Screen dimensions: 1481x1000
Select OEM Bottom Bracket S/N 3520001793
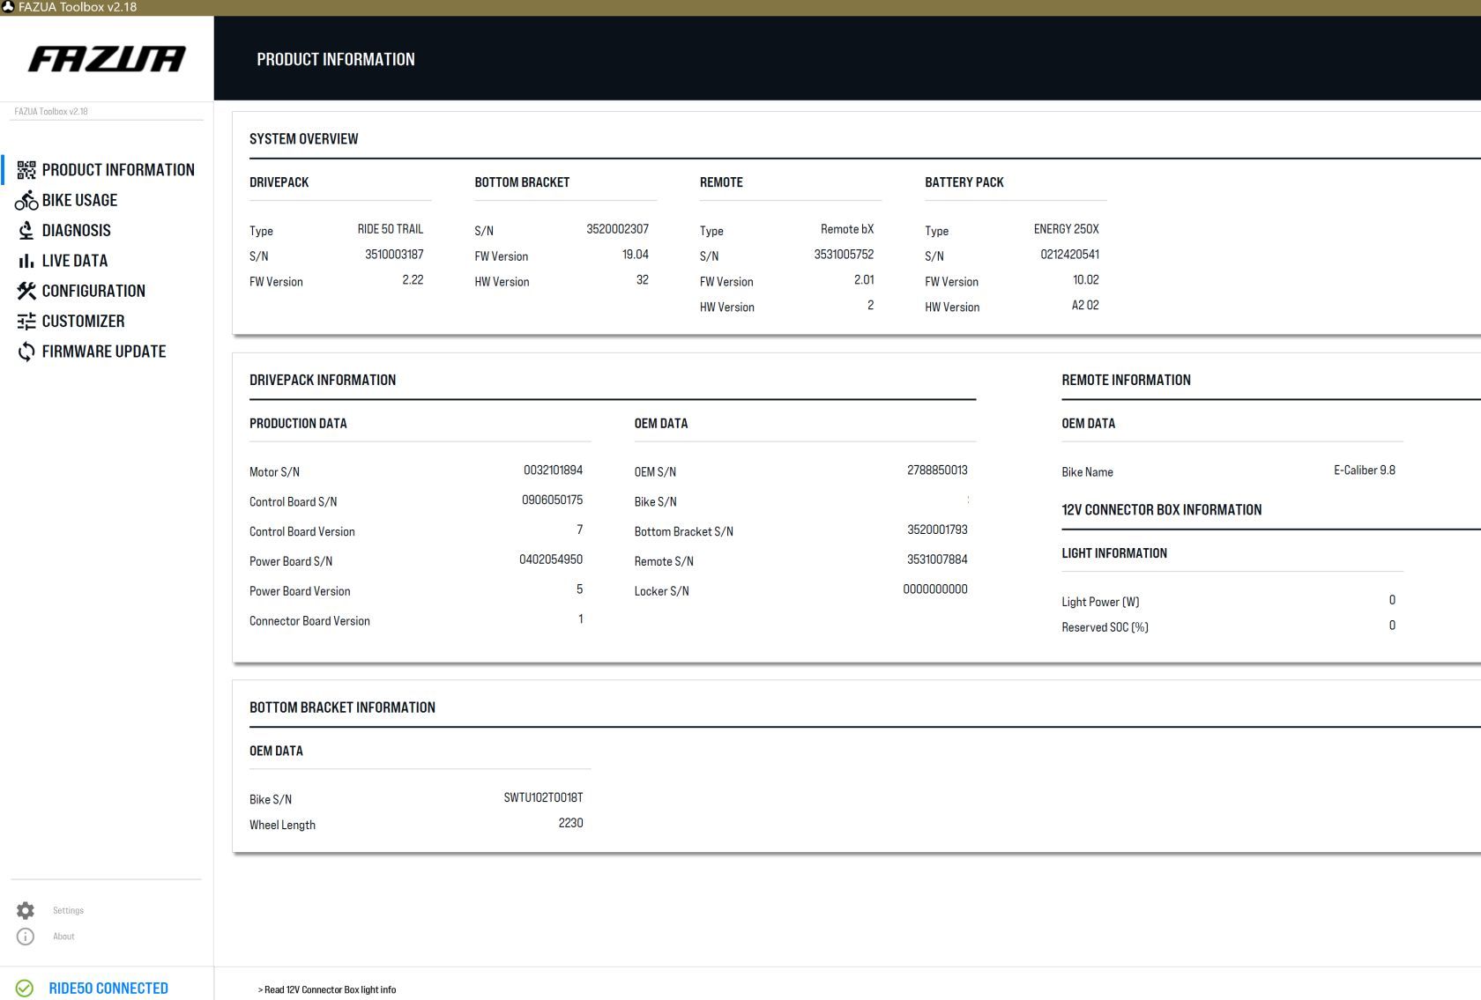click(x=937, y=530)
